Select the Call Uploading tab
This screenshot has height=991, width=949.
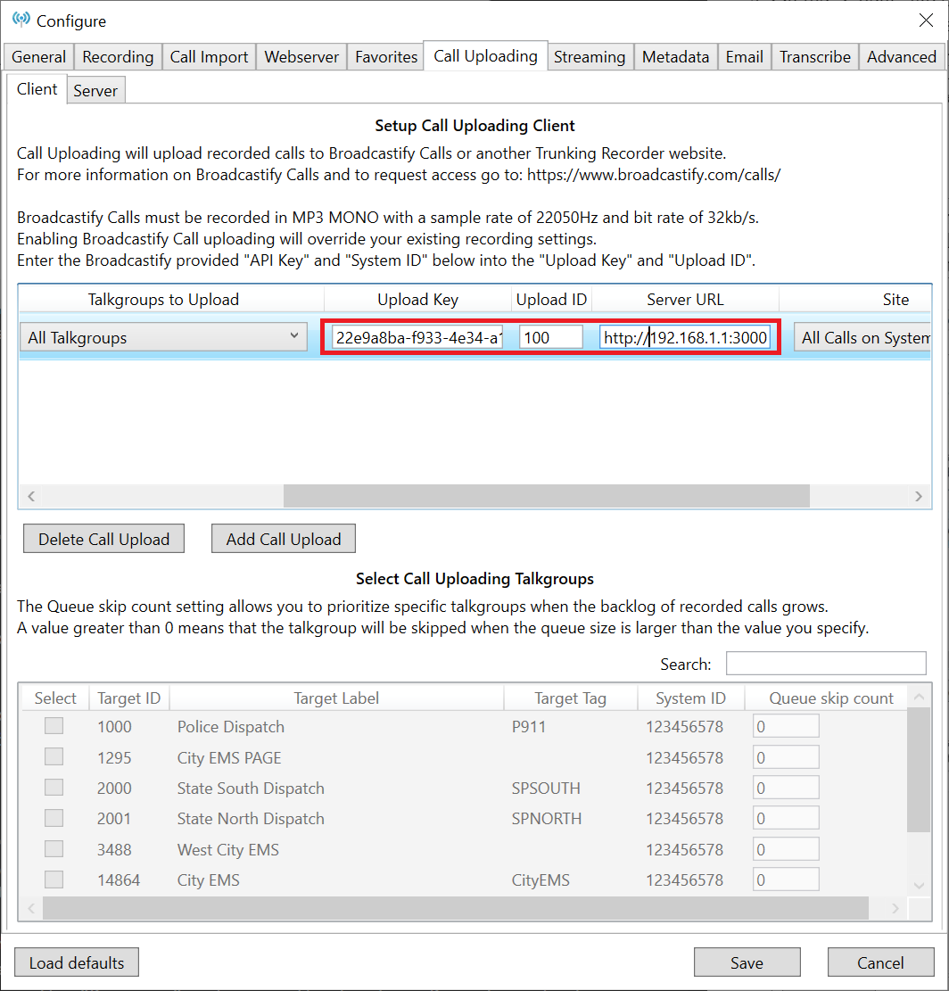(485, 55)
